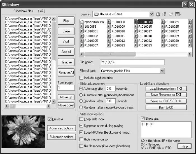Go up one folder level icon
Viewport: 196px width, 154px height.
click(165, 14)
